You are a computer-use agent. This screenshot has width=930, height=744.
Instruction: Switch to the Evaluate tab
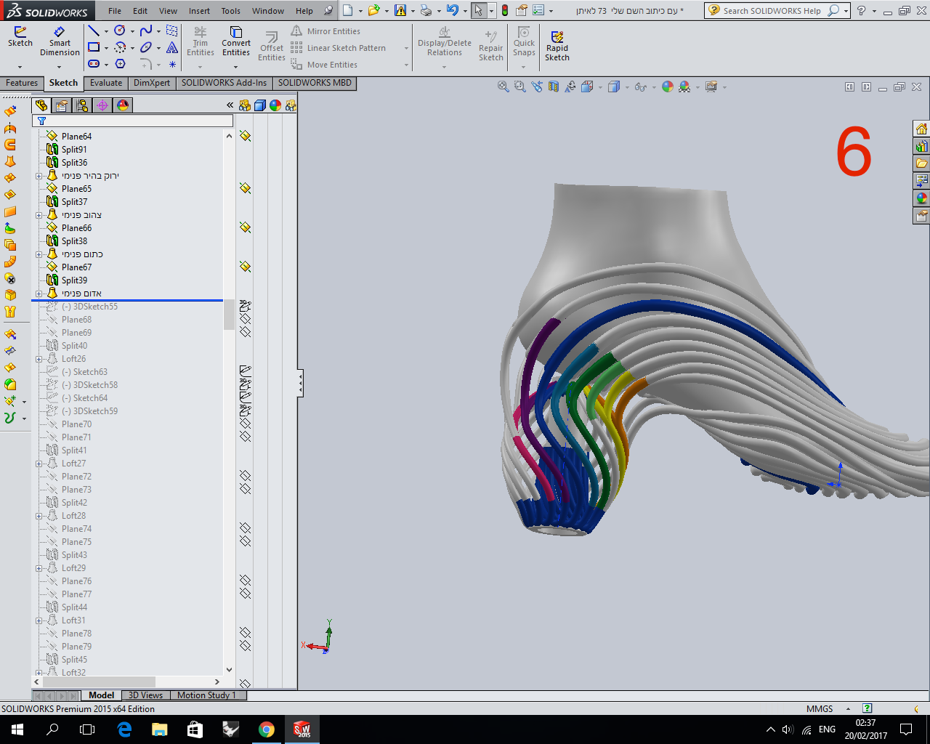click(106, 83)
